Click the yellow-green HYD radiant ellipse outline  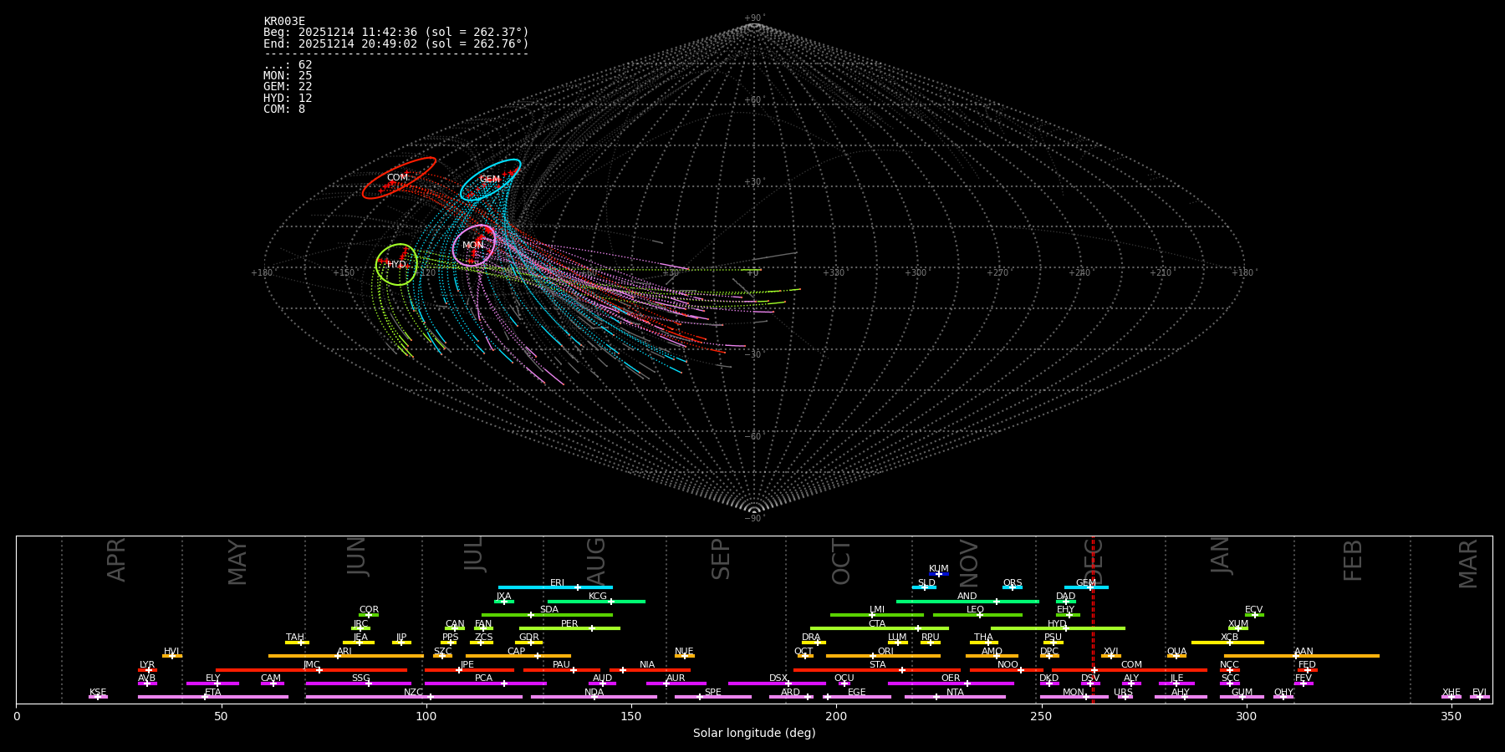[396, 265]
